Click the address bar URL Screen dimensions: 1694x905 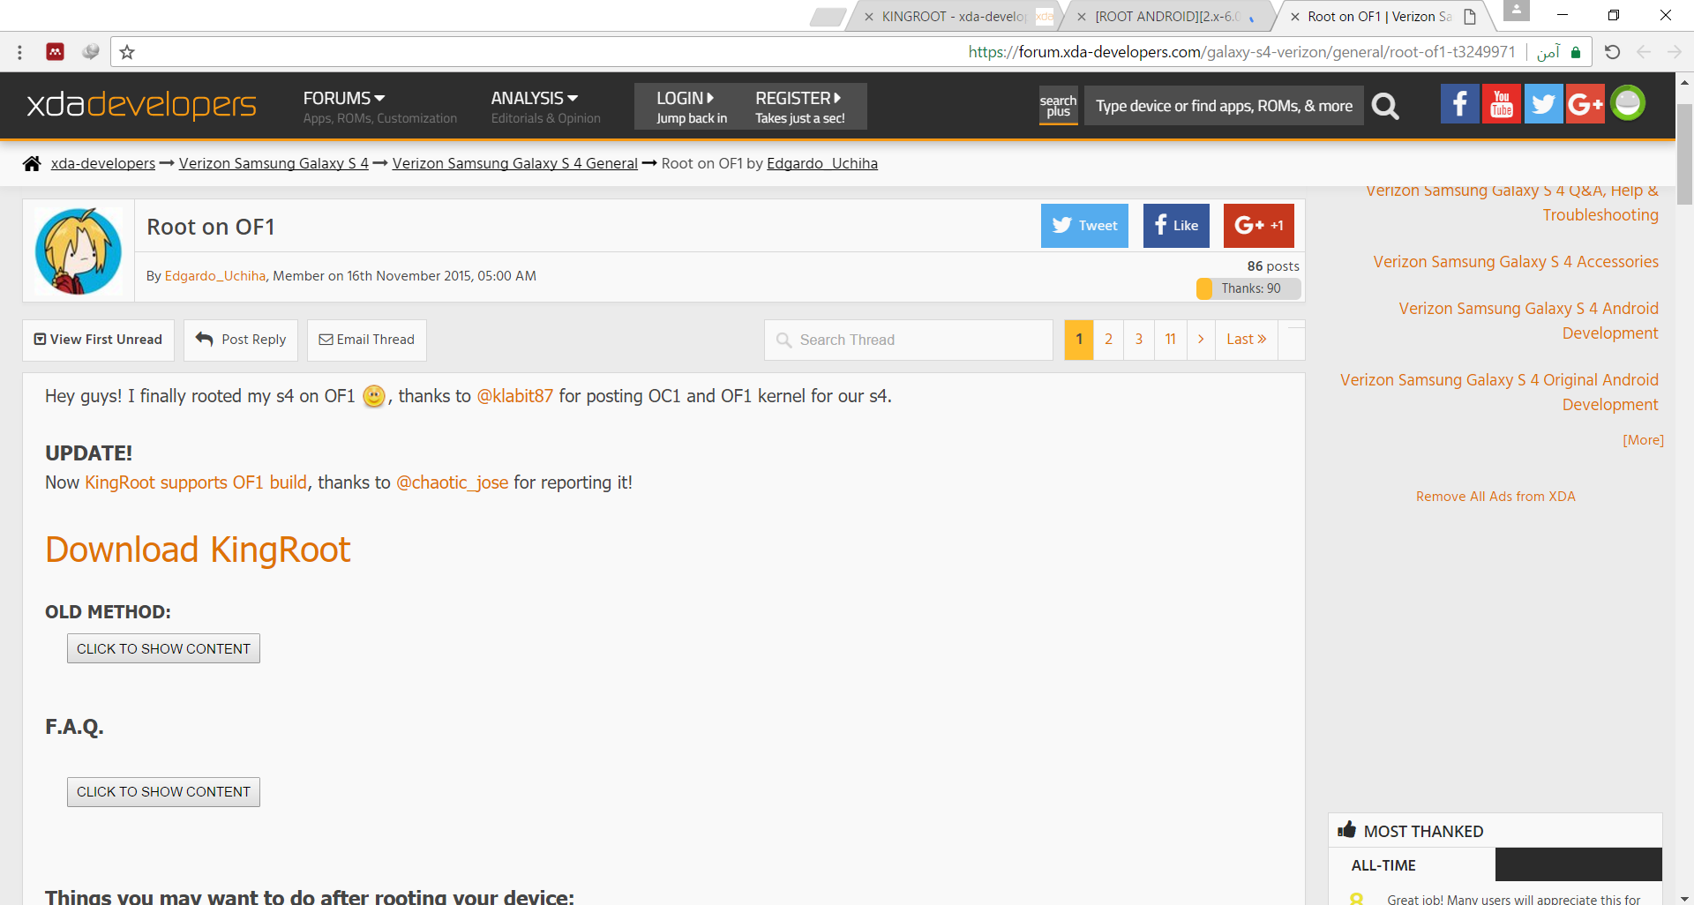(x=1241, y=52)
